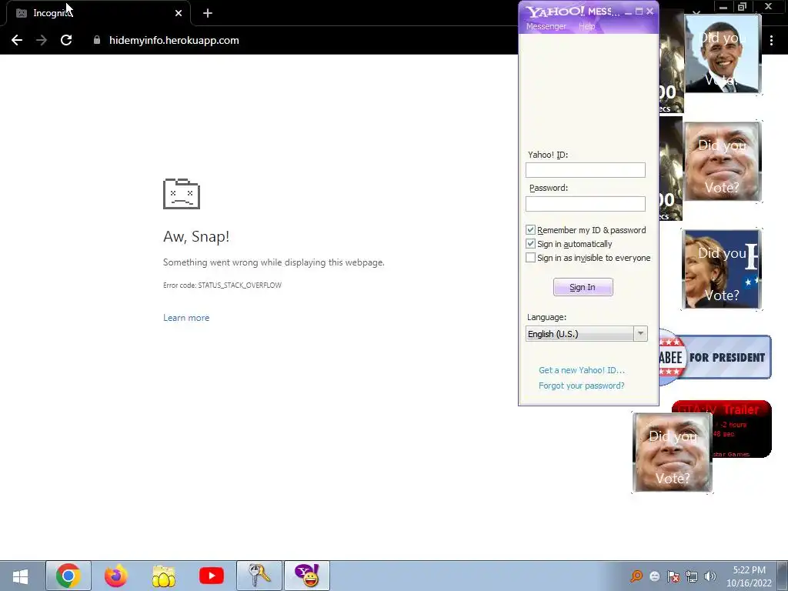Enable Sign in as invisible to everyone

[x=530, y=258]
